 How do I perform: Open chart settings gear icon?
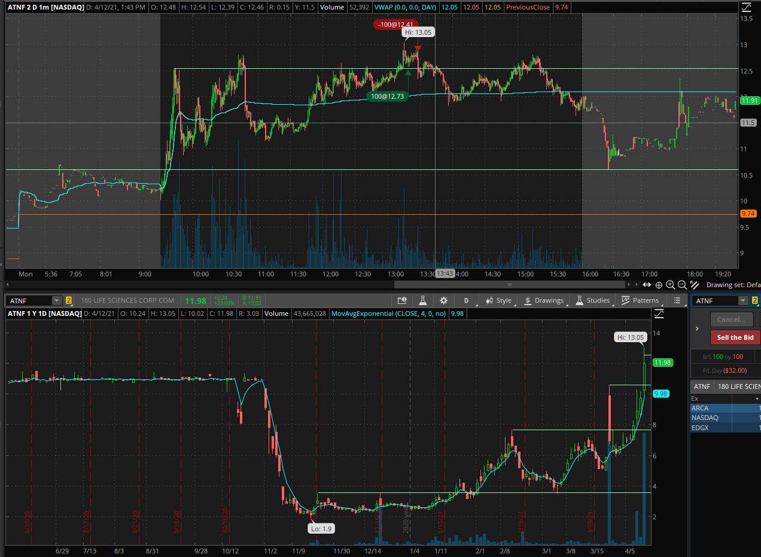coord(443,300)
